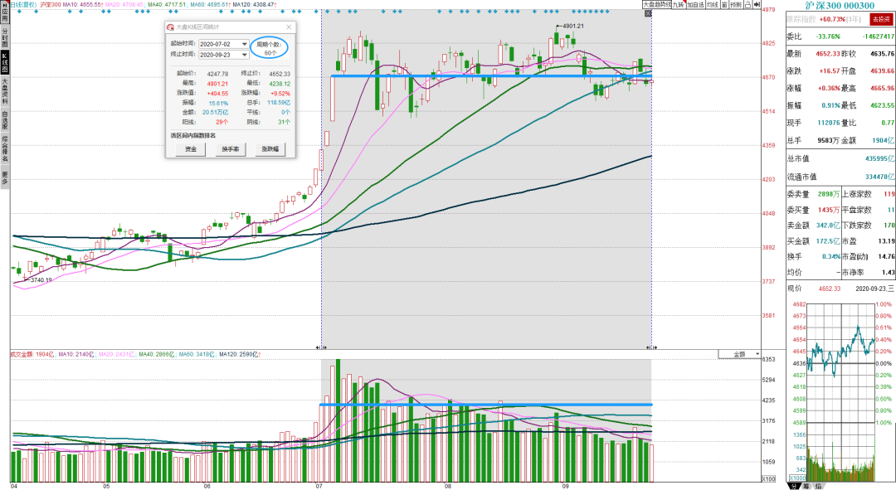Click the 日线(复权) period label
This screenshot has height=490, width=896.
pos(23,5)
